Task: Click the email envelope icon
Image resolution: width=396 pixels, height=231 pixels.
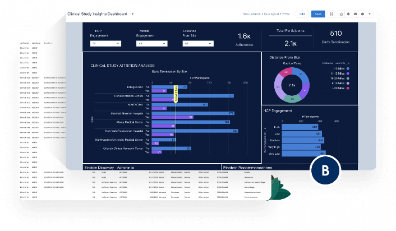Action: (355, 14)
